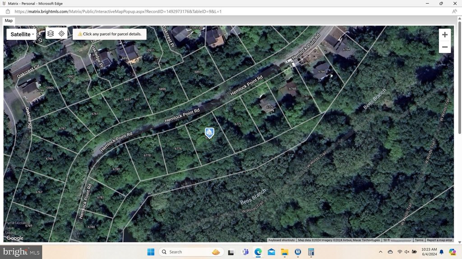The width and height of the screenshot is (462, 259).
Task: Zoom out with the minus button
Action: pyautogui.click(x=445, y=47)
